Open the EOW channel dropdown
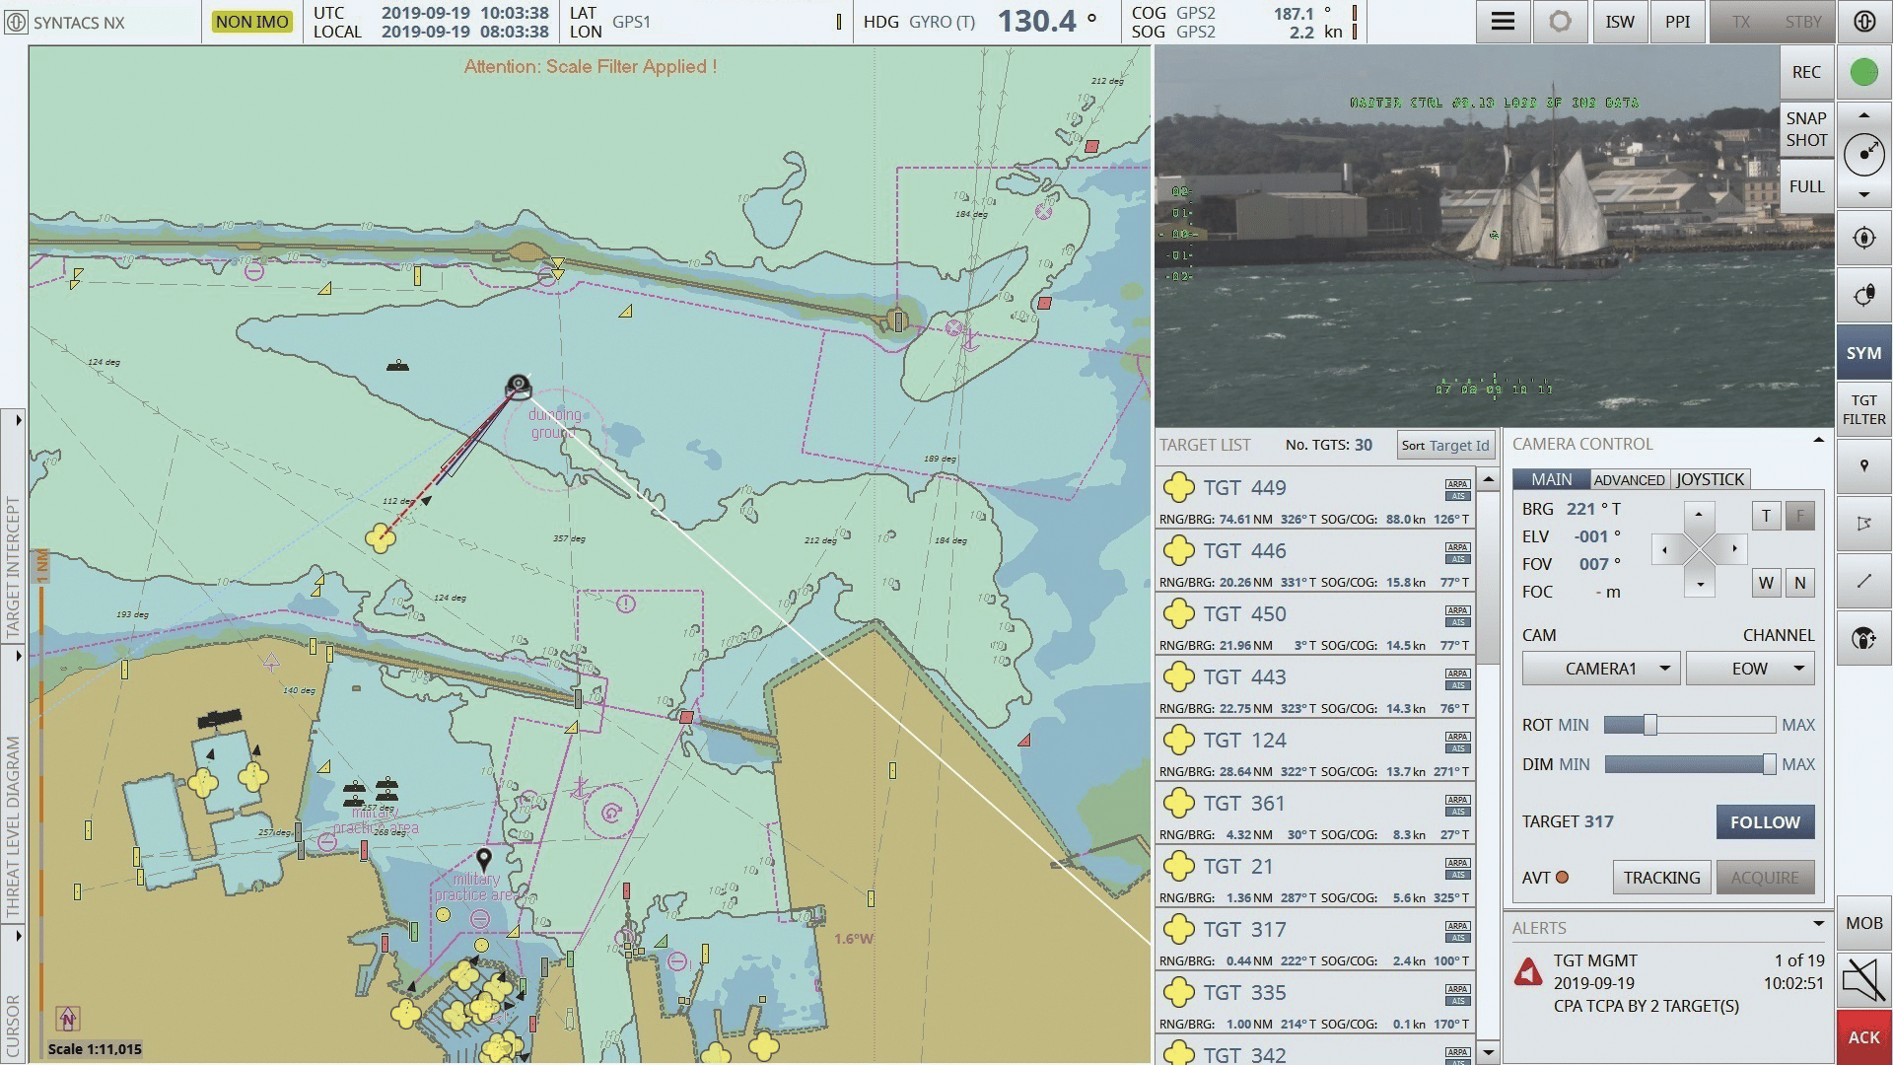Screen dimensions: 1893x1065 (x=1750, y=669)
